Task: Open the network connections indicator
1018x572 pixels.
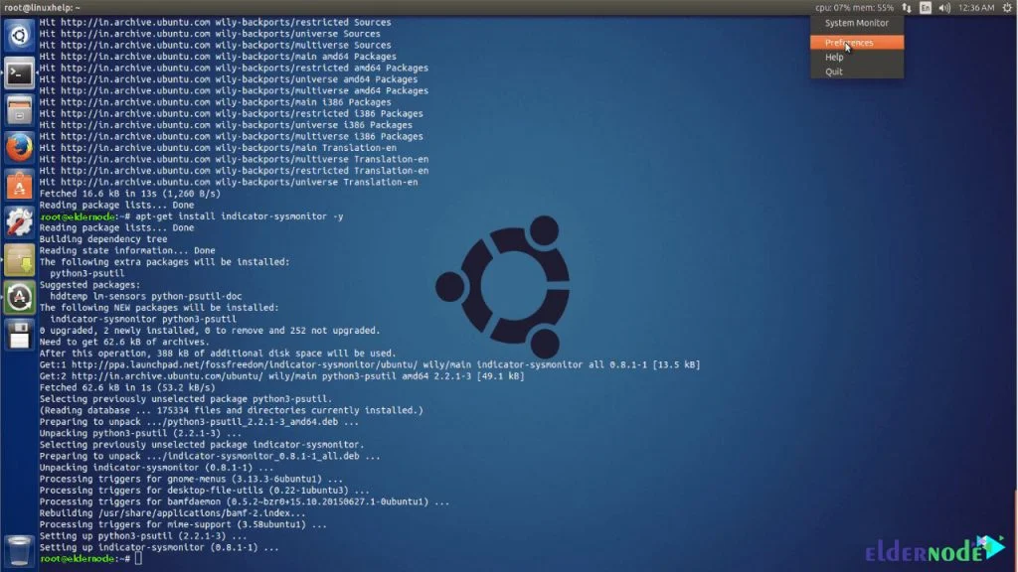Action: (906, 7)
